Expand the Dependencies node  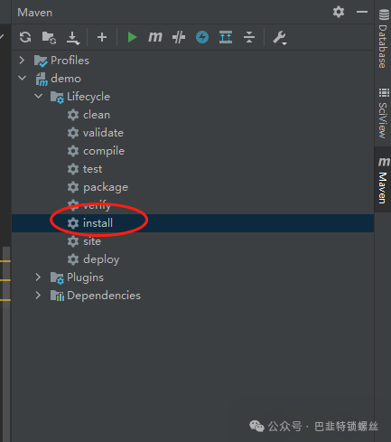point(38,296)
